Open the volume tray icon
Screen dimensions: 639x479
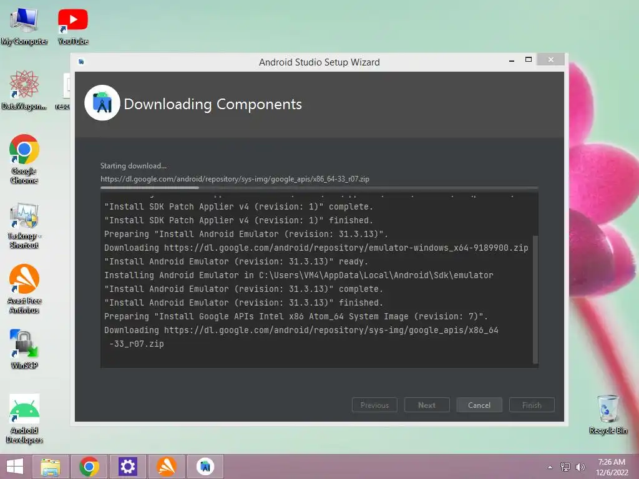click(x=580, y=467)
